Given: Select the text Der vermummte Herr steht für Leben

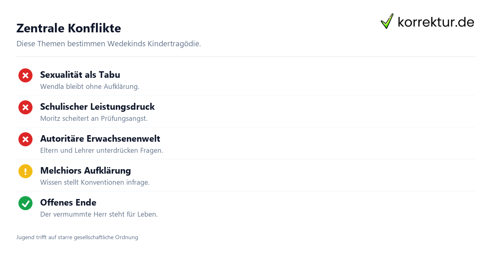Looking at the screenshot, I should coord(99,215).
